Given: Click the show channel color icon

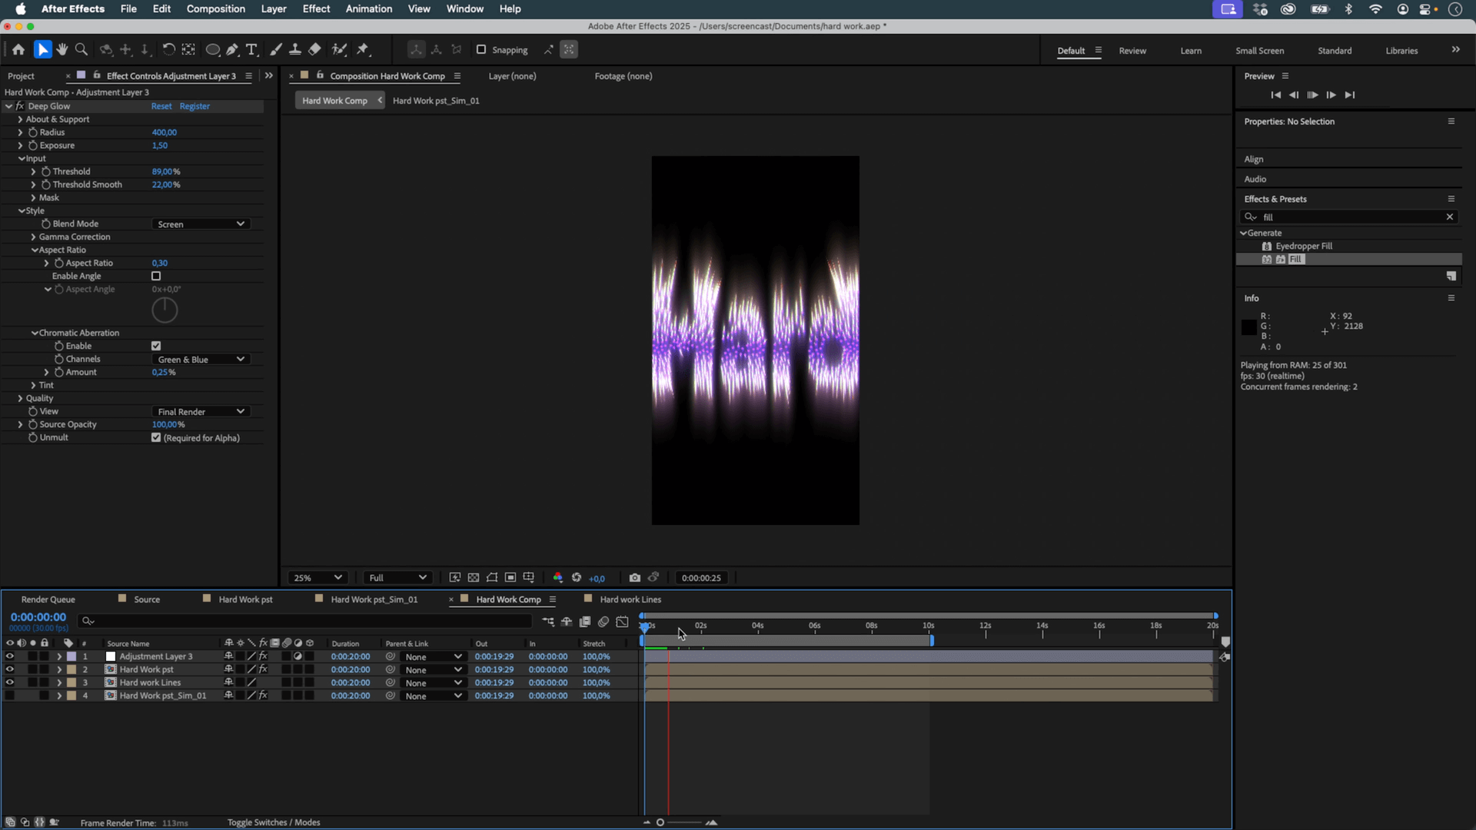Looking at the screenshot, I should pos(558,578).
